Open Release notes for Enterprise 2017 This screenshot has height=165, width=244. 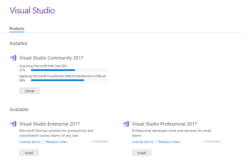coord(56,142)
